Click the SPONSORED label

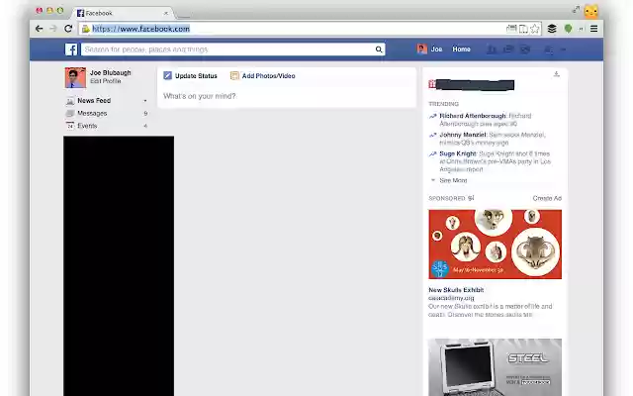pos(447,198)
